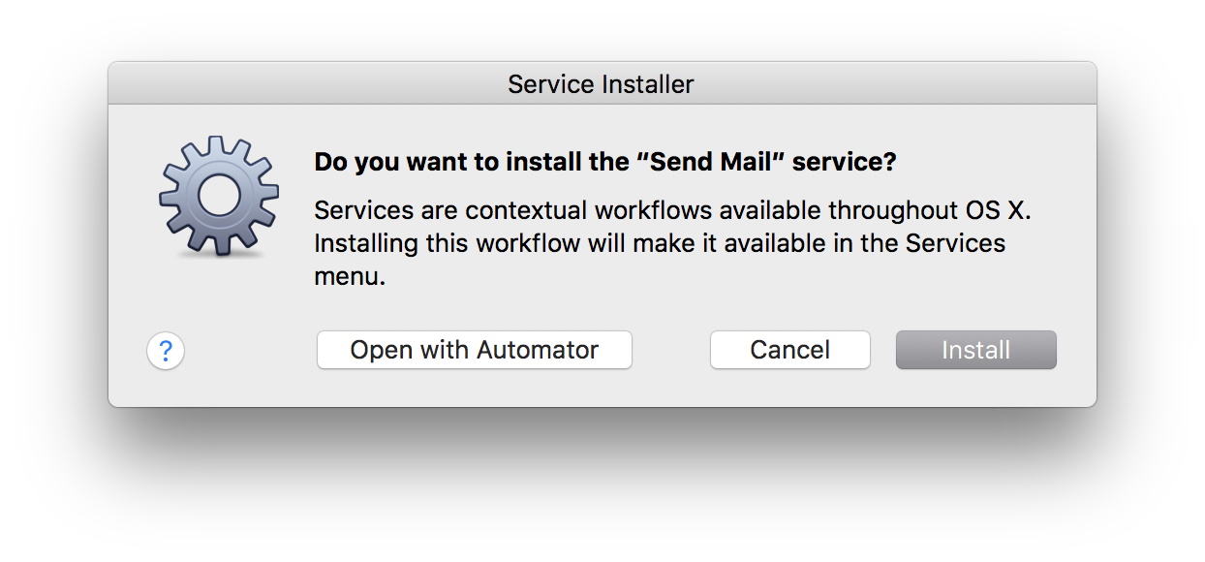Viewport: 1205px width, 562px height.
Task: Click the Service Installer title bar
Action: coord(602,83)
